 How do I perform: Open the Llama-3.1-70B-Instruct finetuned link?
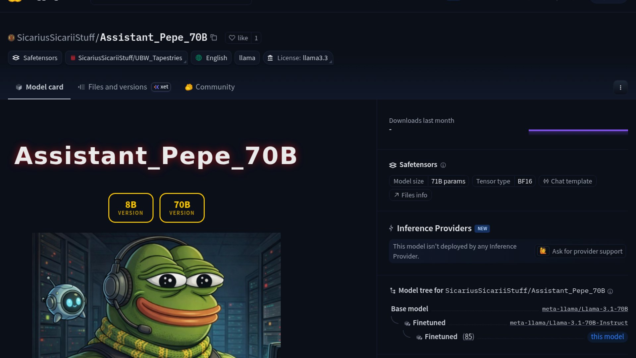(568, 323)
